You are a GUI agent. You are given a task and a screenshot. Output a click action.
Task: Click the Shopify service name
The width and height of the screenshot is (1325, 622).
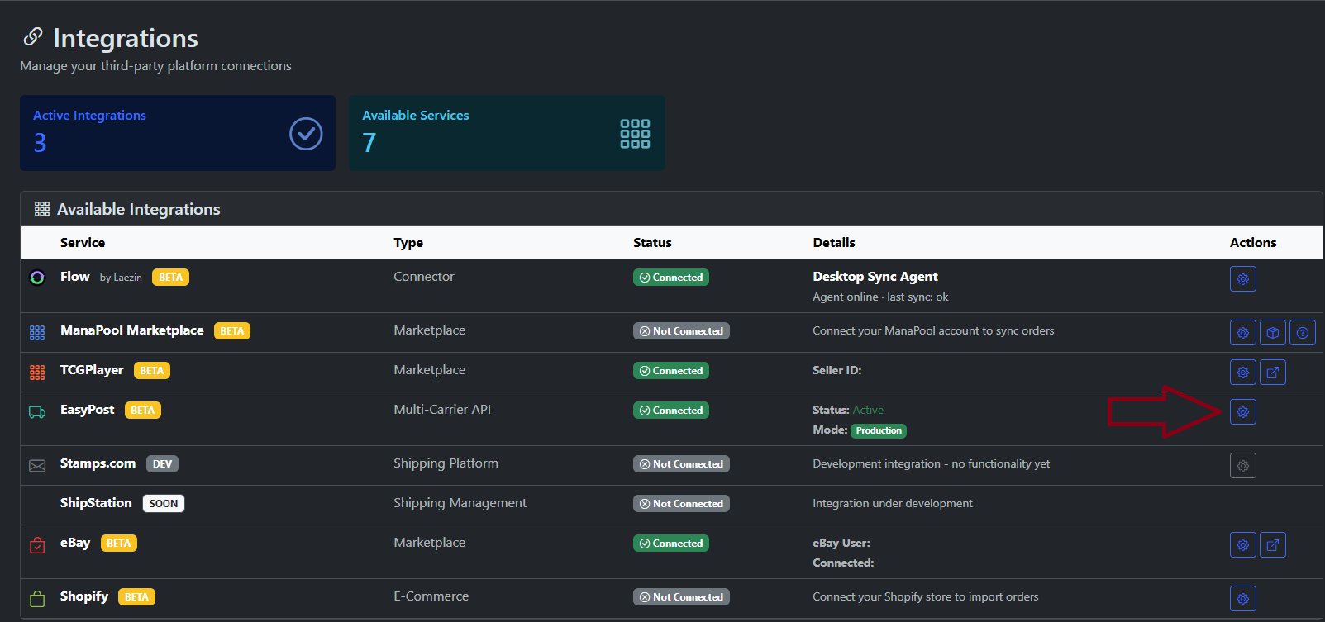click(84, 596)
